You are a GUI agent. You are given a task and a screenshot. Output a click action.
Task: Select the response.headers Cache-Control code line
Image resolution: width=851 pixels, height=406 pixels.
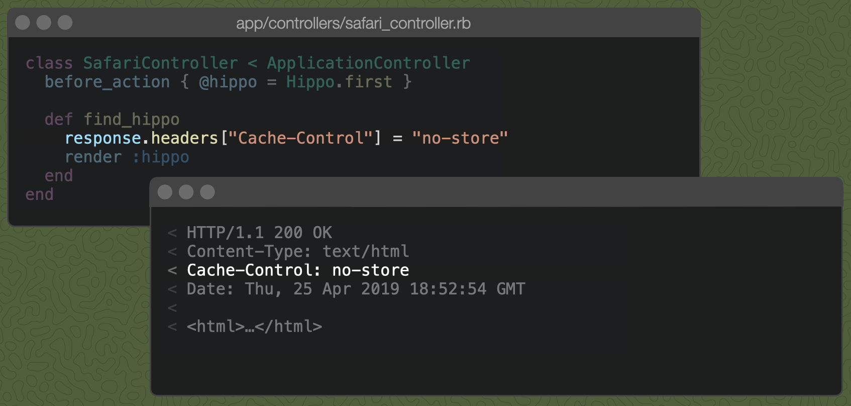pyautogui.click(x=286, y=138)
